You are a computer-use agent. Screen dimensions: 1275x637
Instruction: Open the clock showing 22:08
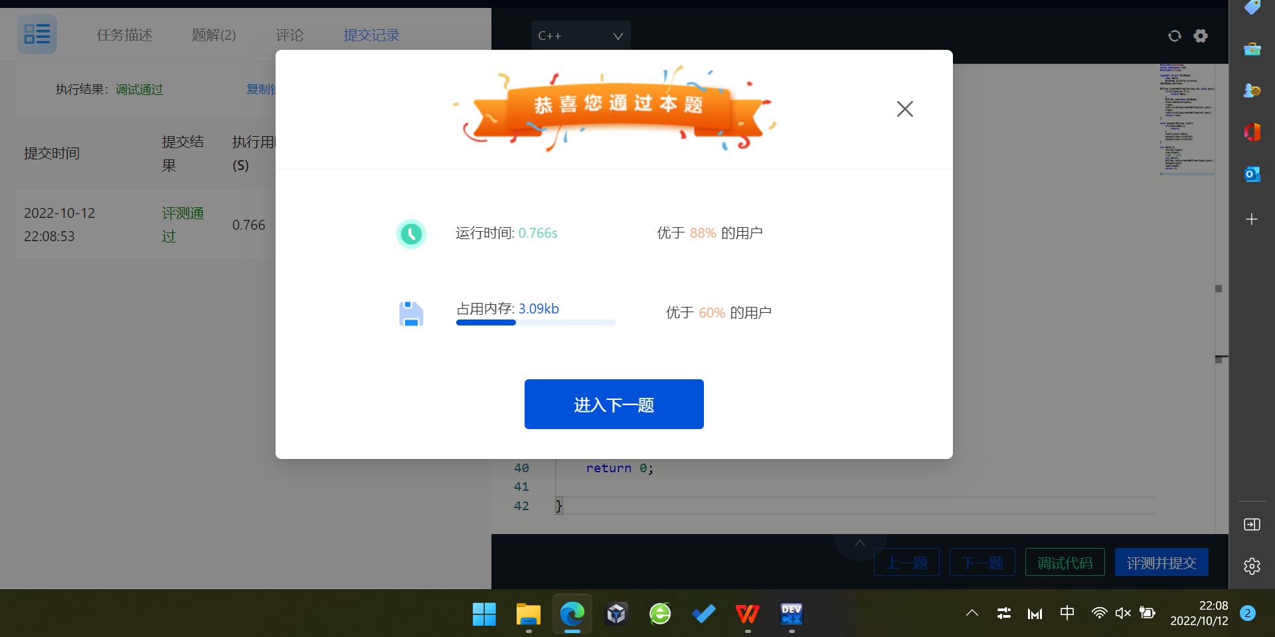[x=1199, y=613]
